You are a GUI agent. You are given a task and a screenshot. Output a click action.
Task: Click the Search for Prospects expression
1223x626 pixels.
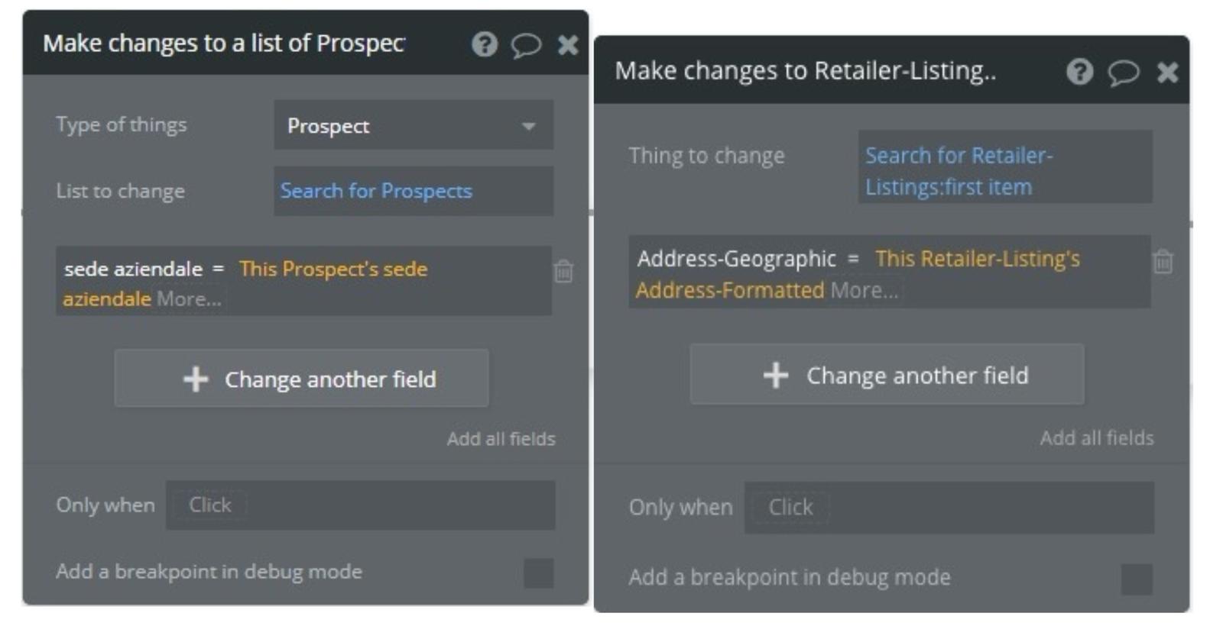(376, 191)
